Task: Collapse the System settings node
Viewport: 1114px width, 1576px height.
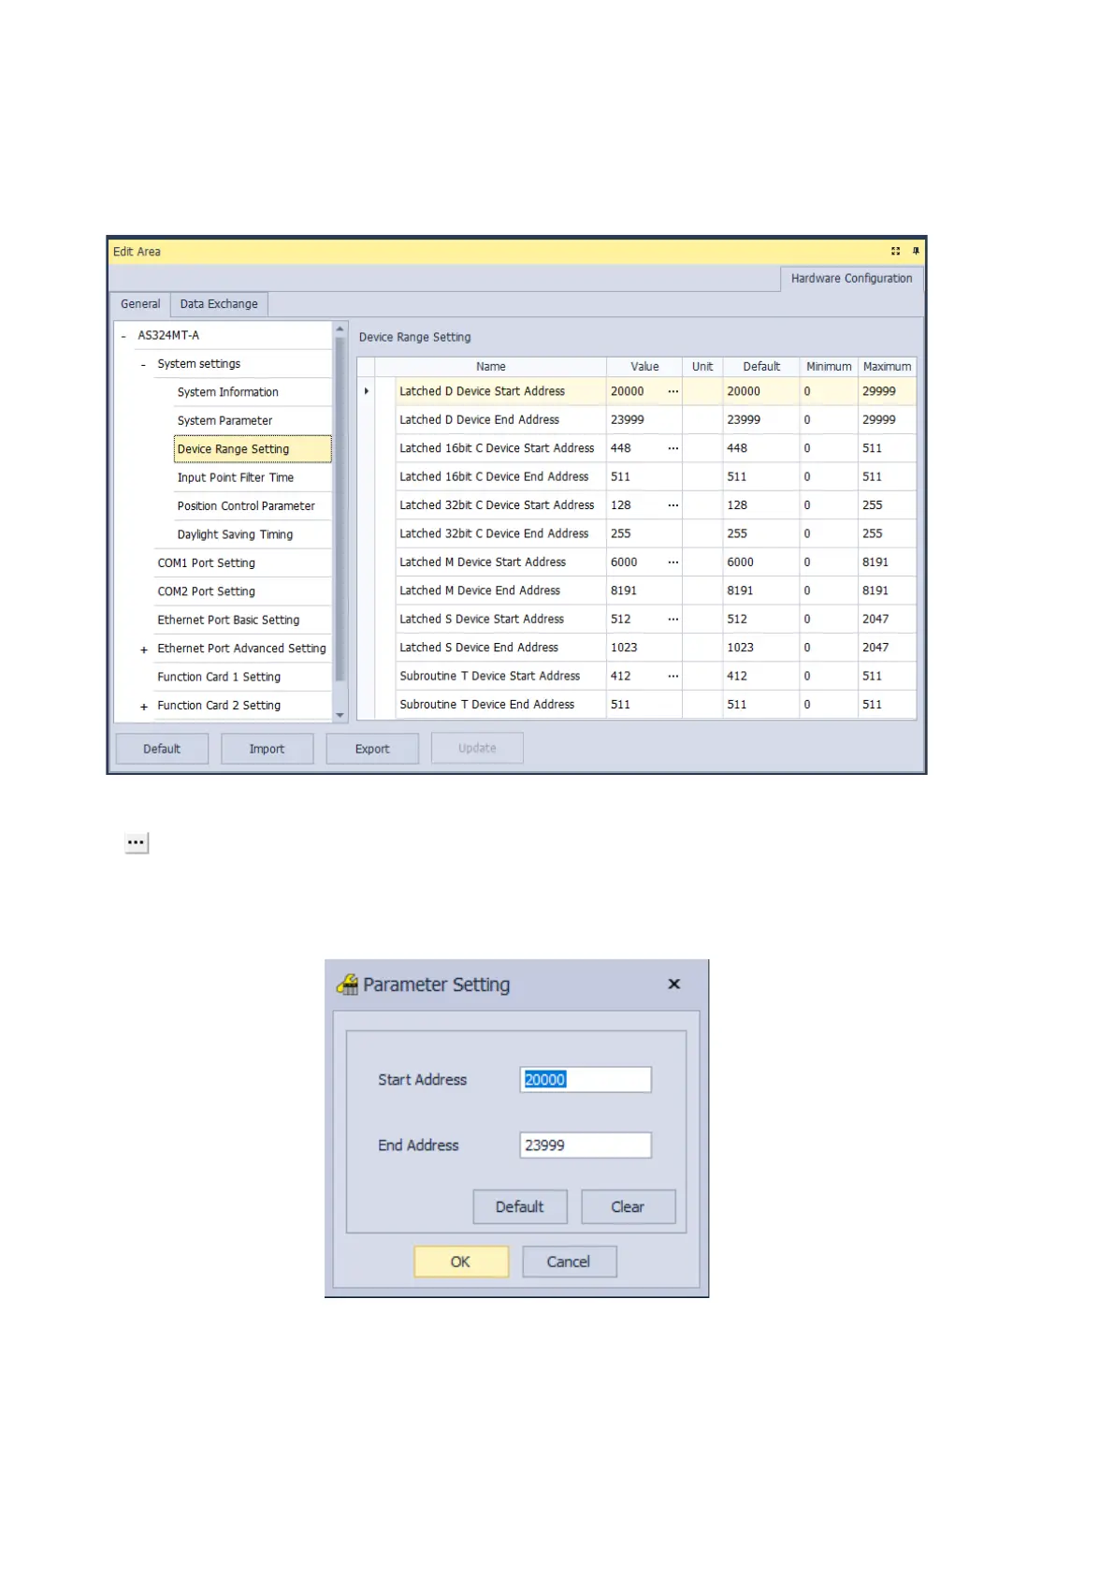Action: [x=143, y=365]
